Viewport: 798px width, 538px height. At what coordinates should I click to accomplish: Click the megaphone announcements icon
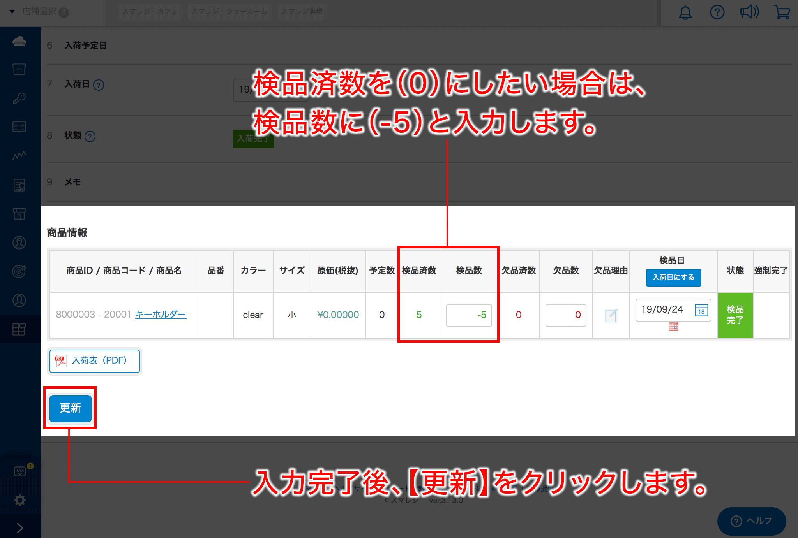(749, 12)
